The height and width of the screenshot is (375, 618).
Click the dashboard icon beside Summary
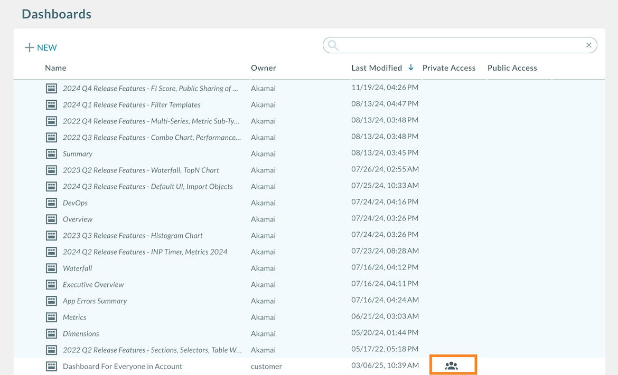pos(51,153)
